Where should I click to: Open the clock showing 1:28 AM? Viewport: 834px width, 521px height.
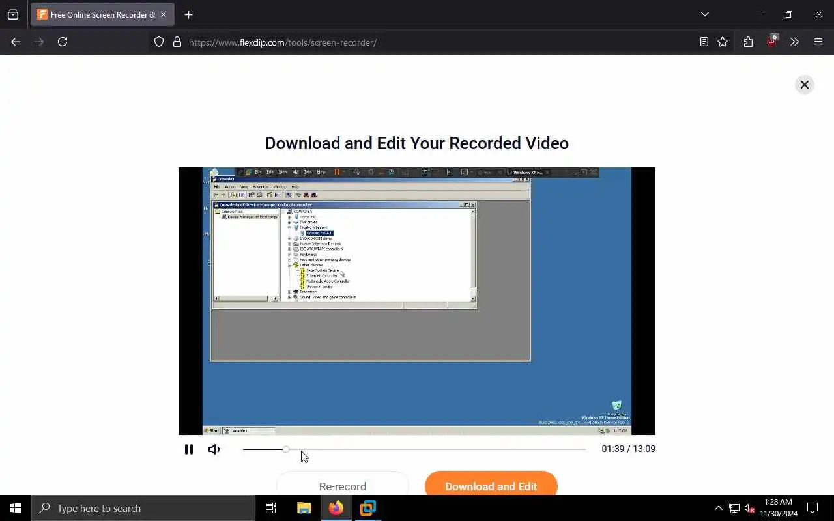point(779,508)
